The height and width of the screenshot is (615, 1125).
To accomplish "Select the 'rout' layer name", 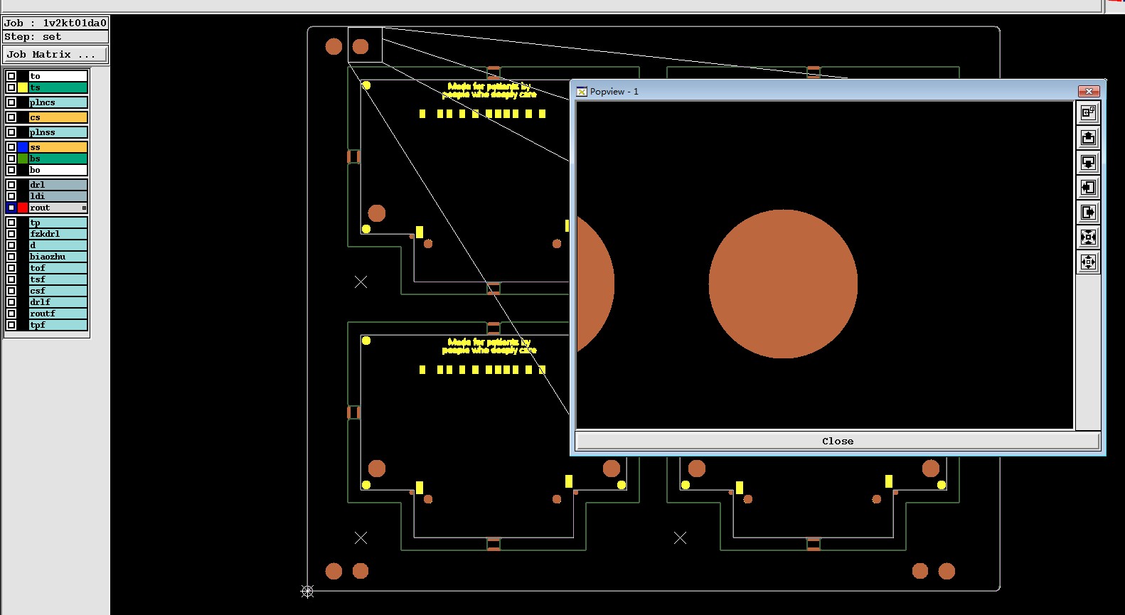I will [x=58, y=208].
